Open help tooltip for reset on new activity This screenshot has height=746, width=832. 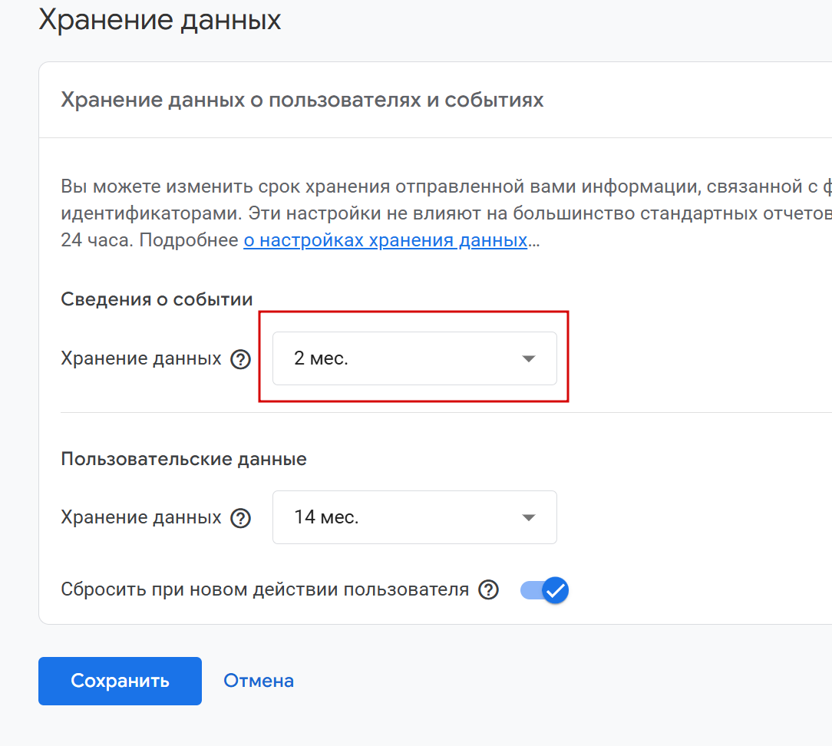coord(489,590)
